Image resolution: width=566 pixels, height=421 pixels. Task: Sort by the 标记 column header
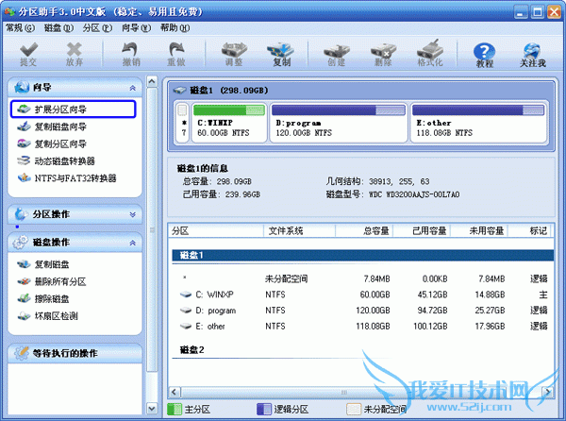click(529, 230)
